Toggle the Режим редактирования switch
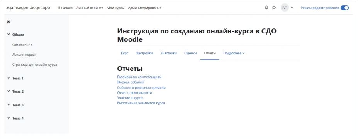The image size is (358, 139). [344, 8]
